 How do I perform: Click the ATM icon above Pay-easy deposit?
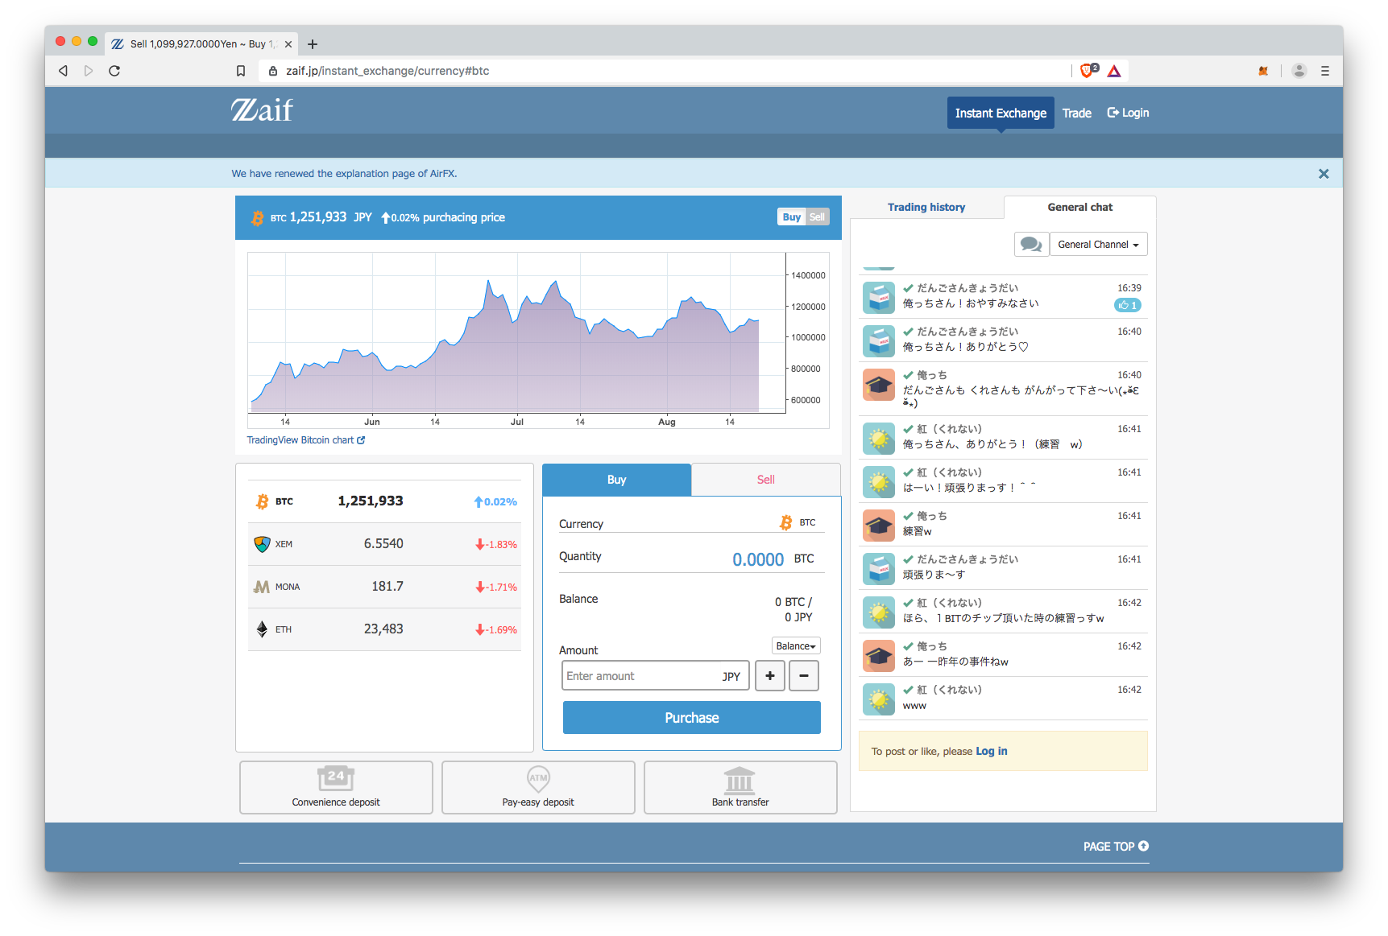point(538,778)
